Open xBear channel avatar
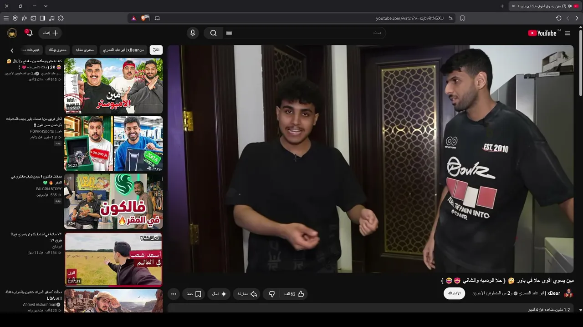 [x=568, y=293]
